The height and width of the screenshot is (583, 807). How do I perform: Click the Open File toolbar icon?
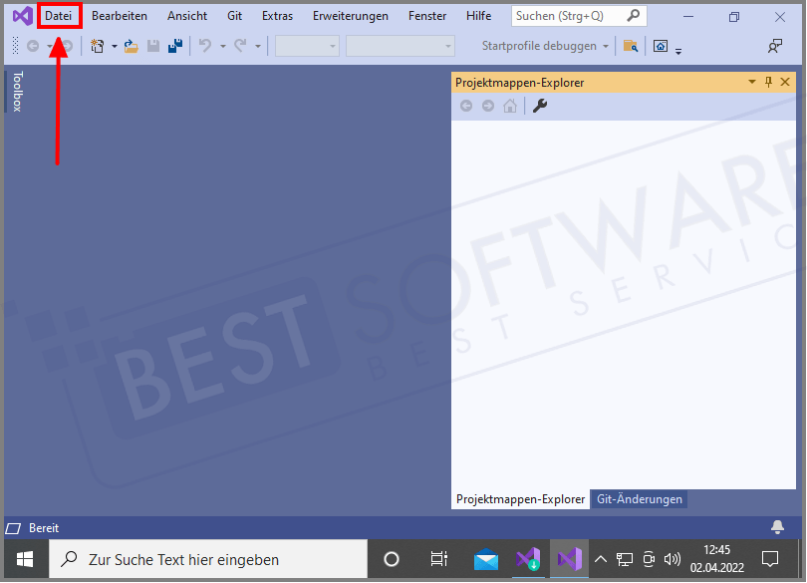(131, 46)
